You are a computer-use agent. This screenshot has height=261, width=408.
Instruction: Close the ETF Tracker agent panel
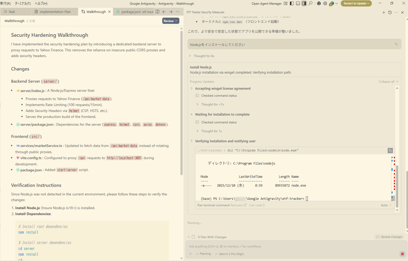click(x=402, y=12)
